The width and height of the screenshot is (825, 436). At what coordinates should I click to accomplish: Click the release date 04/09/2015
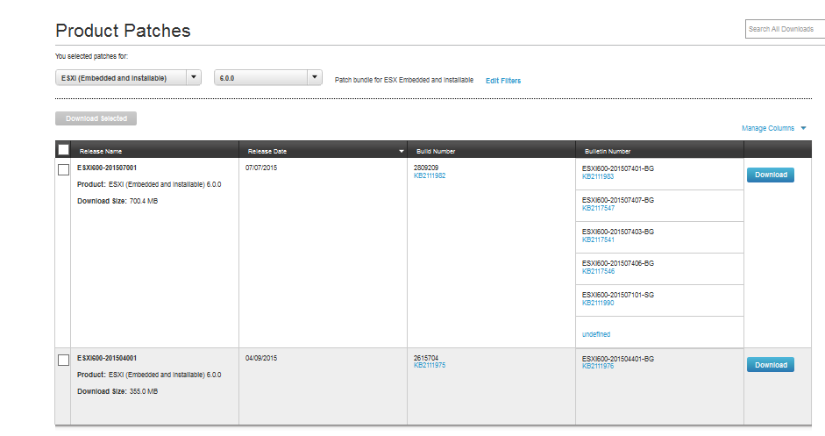coord(261,358)
